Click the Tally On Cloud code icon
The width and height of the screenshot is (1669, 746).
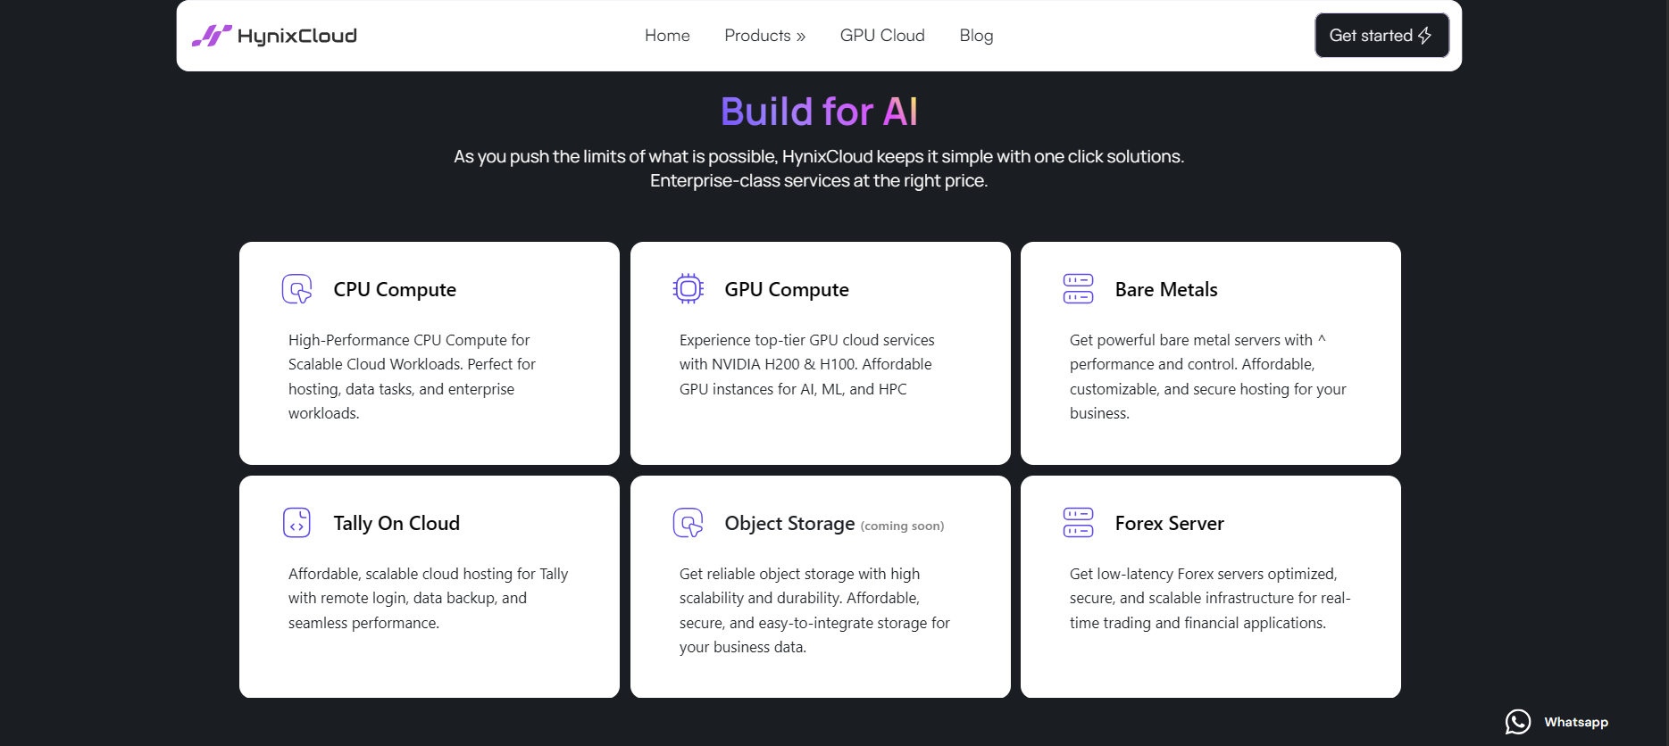click(296, 523)
